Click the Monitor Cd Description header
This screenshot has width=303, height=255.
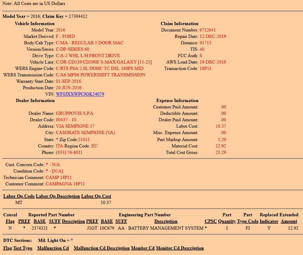coord(180,248)
